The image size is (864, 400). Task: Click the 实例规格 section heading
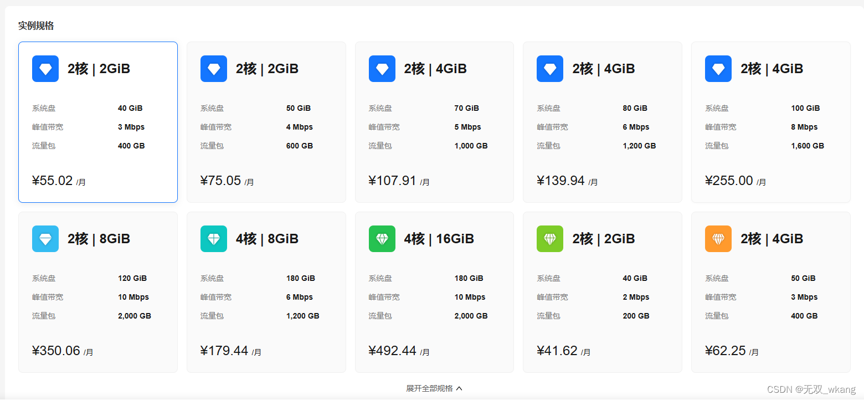click(36, 25)
